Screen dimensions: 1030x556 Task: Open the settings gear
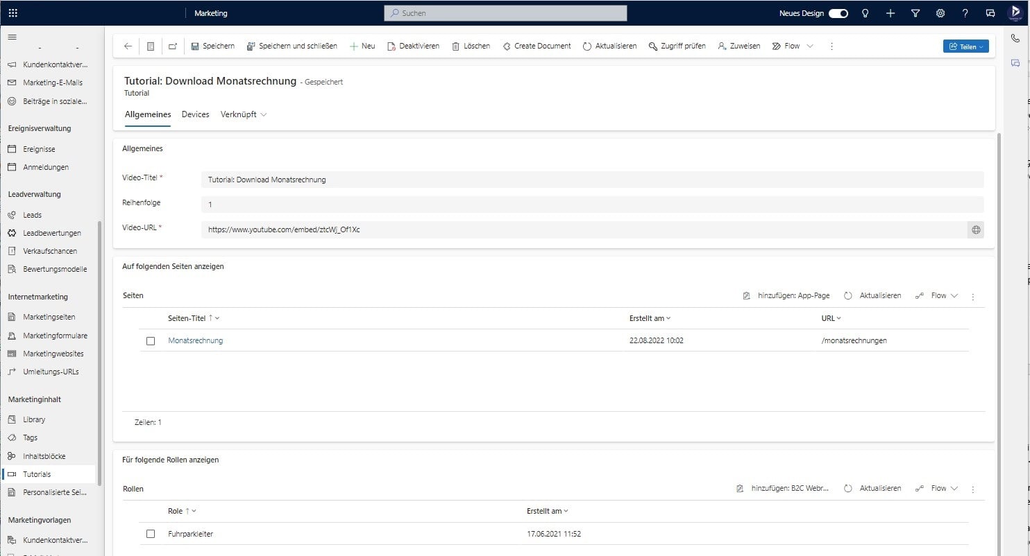[x=940, y=12]
